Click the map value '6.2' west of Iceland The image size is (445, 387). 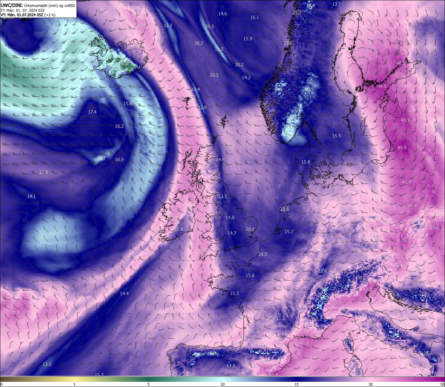pos(9,72)
